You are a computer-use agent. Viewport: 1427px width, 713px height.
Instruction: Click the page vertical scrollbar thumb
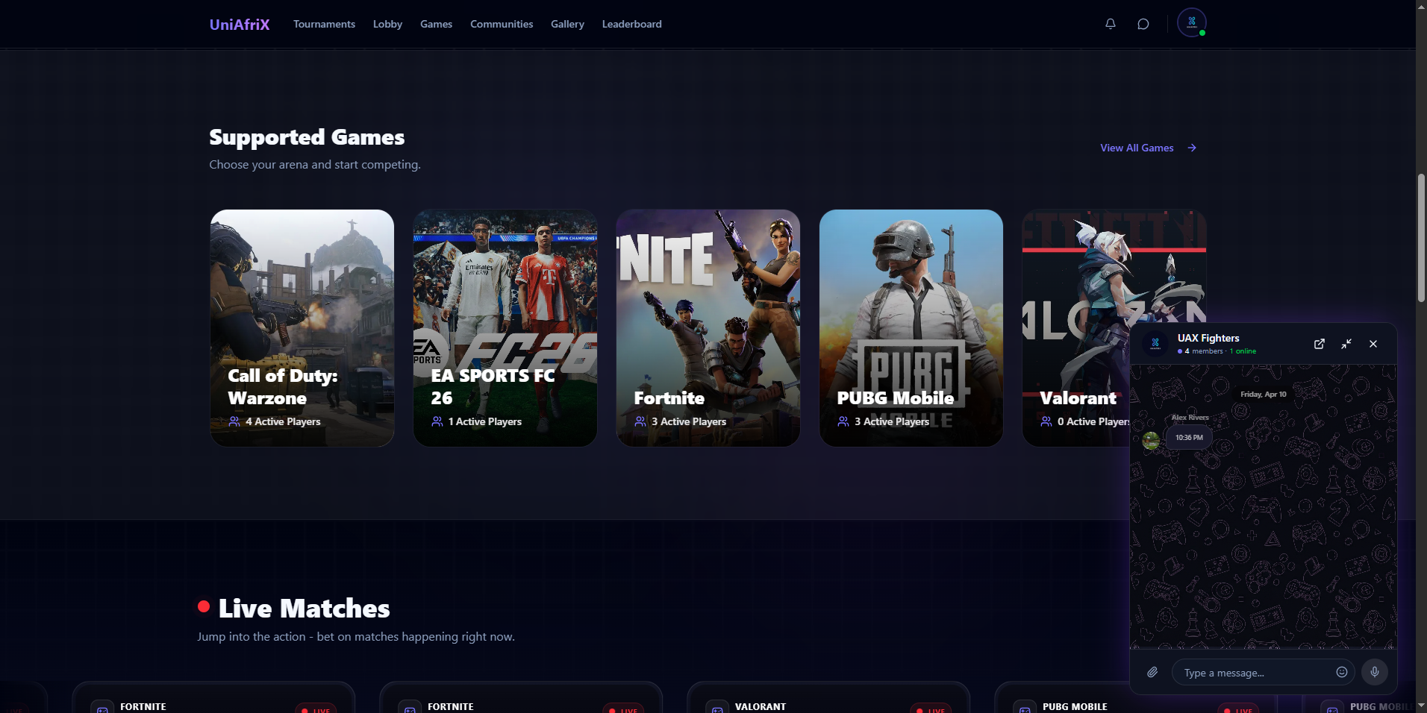(1421, 237)
